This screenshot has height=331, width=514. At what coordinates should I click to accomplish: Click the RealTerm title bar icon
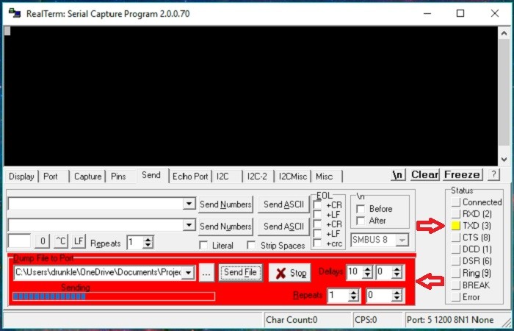[15, 13]
